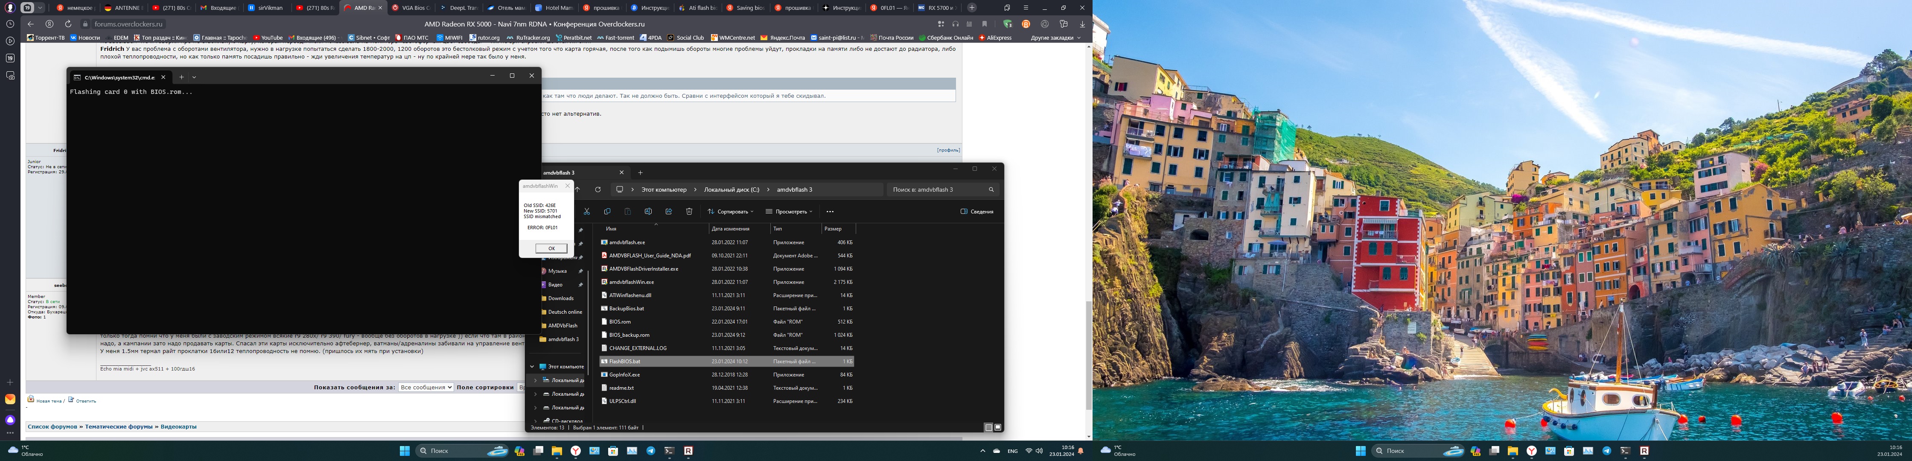The height and width of the screenshot is (461, 1912).
Task: Click the browser page reload icon
Action: pyautogui.click(x=68, y=24)
